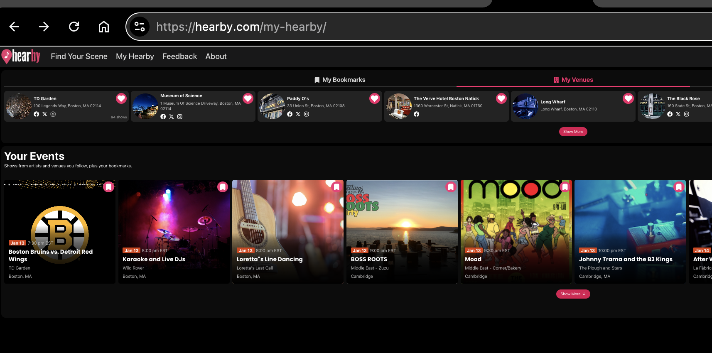Open TD Garden's X (Twitter) icon
712x353 pixels.
[x=45, y=114]
